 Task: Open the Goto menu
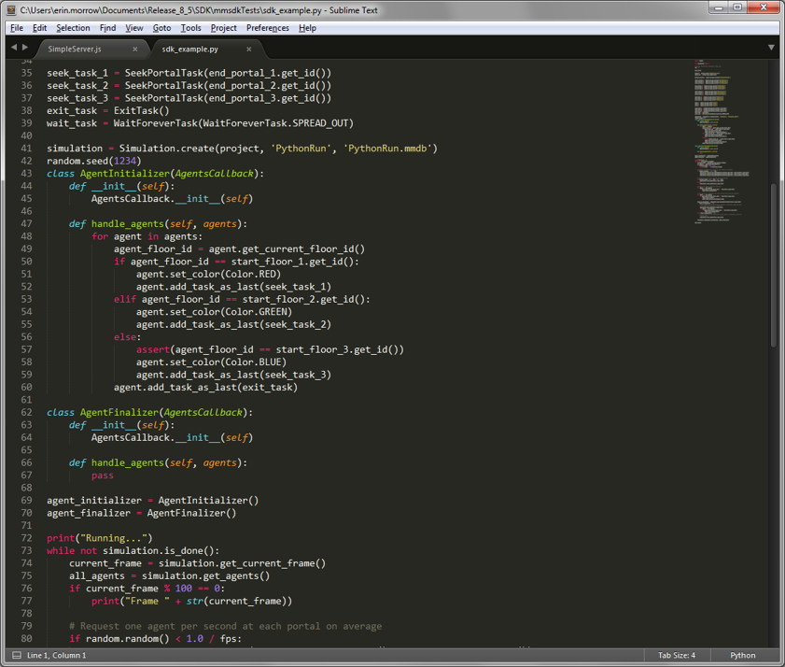[x=161, y=28]
